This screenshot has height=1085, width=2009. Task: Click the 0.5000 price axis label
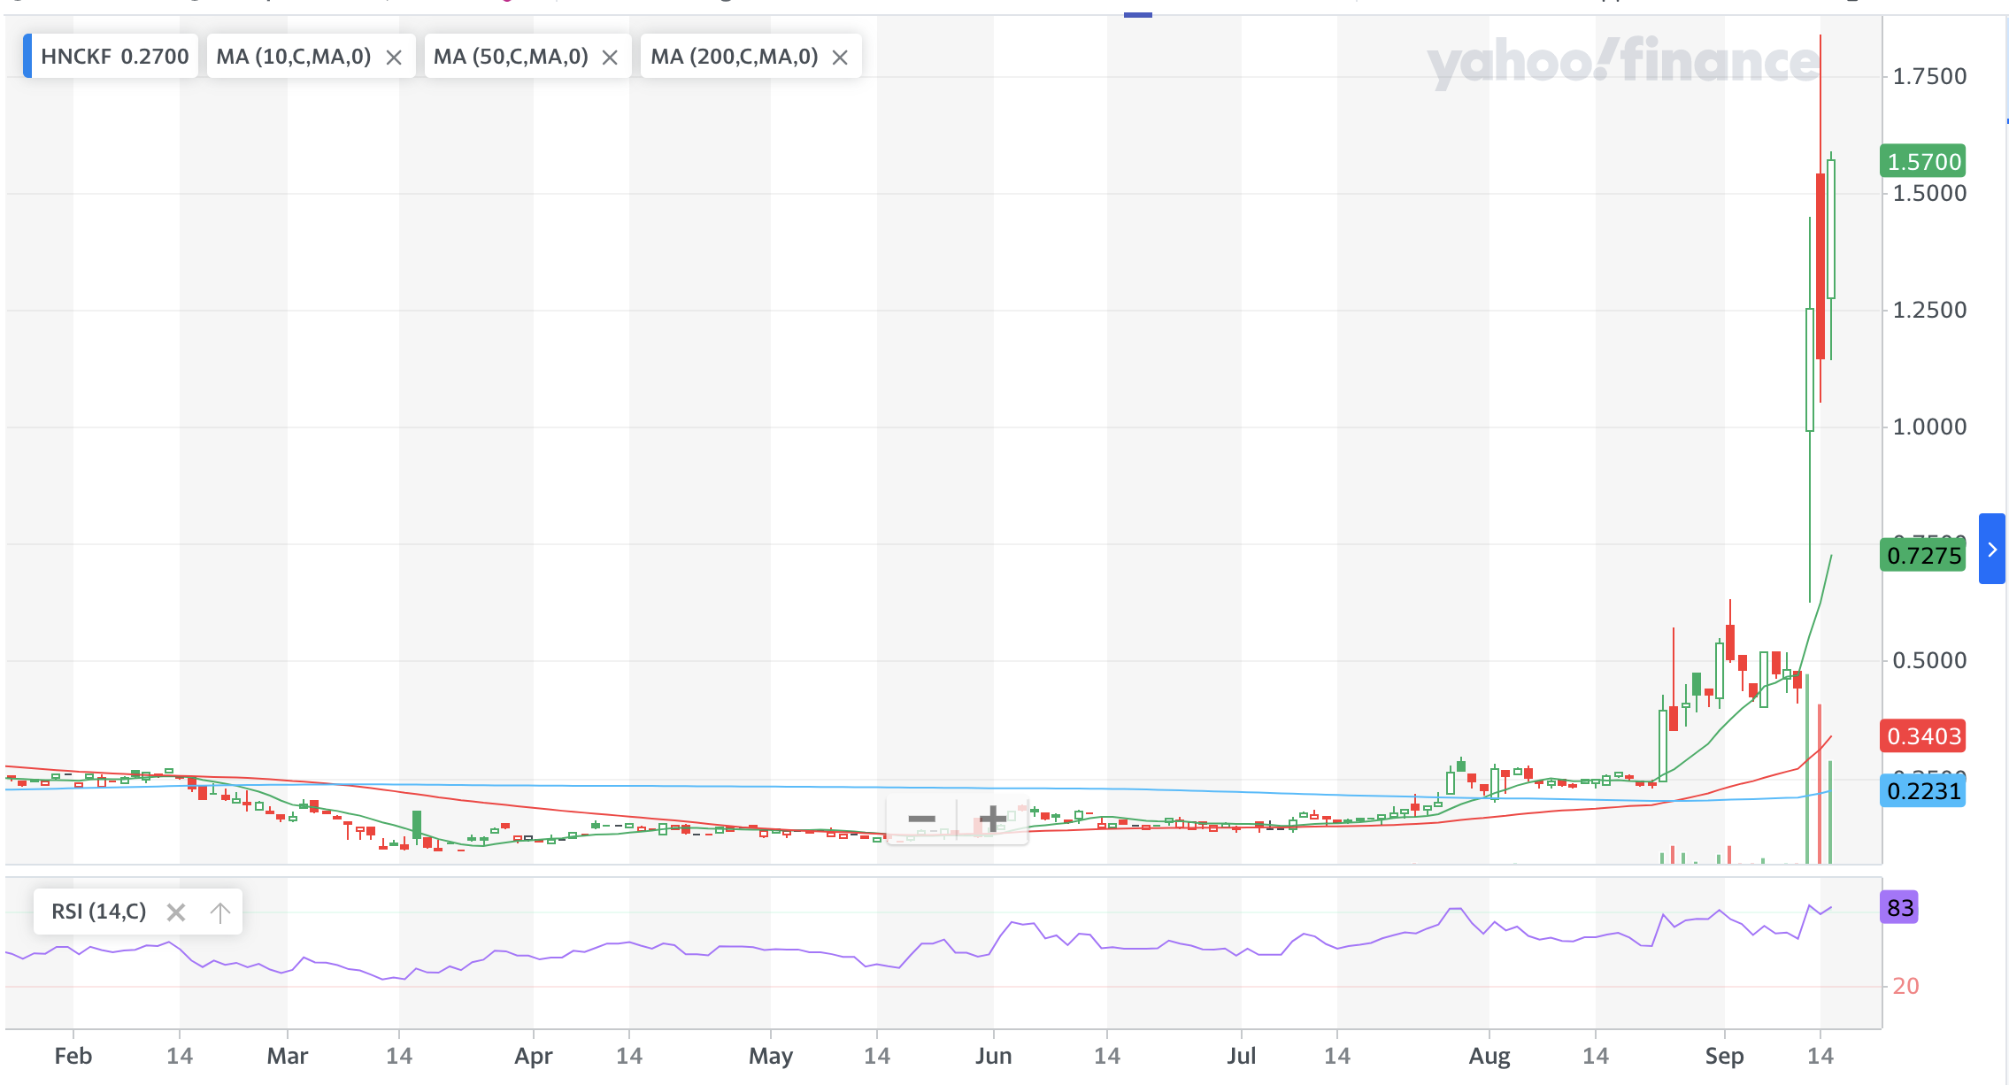point(1929,660)
